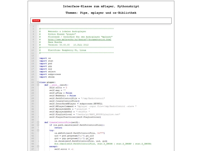Collapse the if os.path.exists fold marker
This screenshot has width=202, height=151.
pyautogui.click(x=38, y=125)
